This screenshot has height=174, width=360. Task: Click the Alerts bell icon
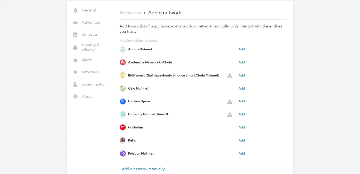click(75, 60)
